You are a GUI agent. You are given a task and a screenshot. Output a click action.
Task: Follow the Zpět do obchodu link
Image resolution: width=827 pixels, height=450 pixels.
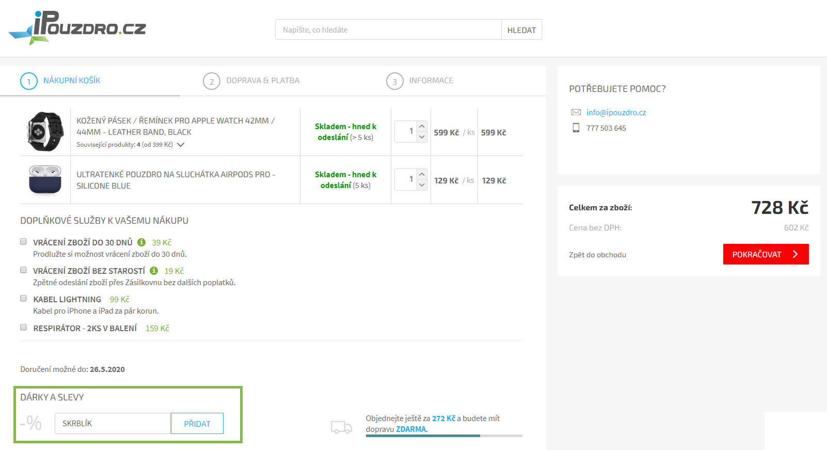coord(597,255)
